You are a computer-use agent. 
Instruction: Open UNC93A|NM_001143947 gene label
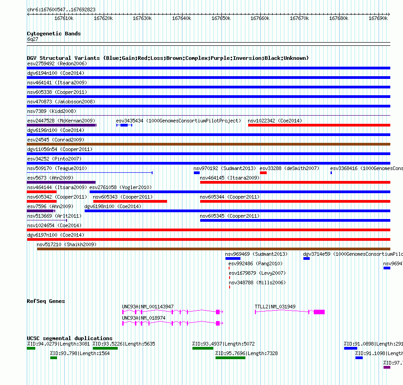148,307
